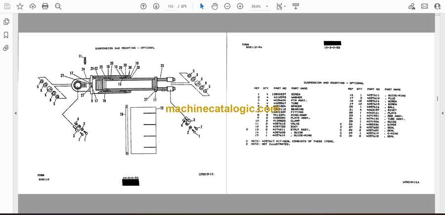Open the page fit options dropdown
Screen dimensions: 445x215
[x=281, y=6]
